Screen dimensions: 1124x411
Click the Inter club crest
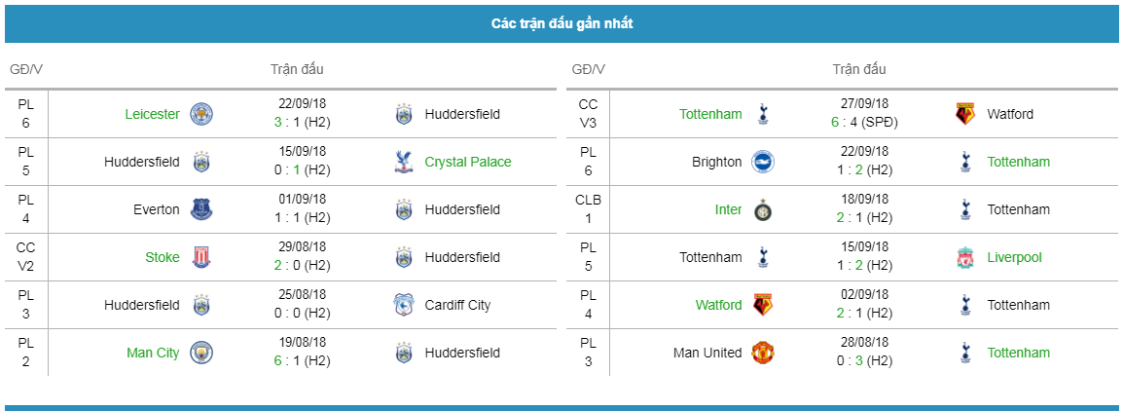763,209
